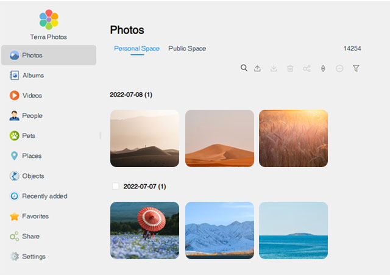Click the Photos sidebar icon
This screenshot has height=275, width=390.
point(15,55)
